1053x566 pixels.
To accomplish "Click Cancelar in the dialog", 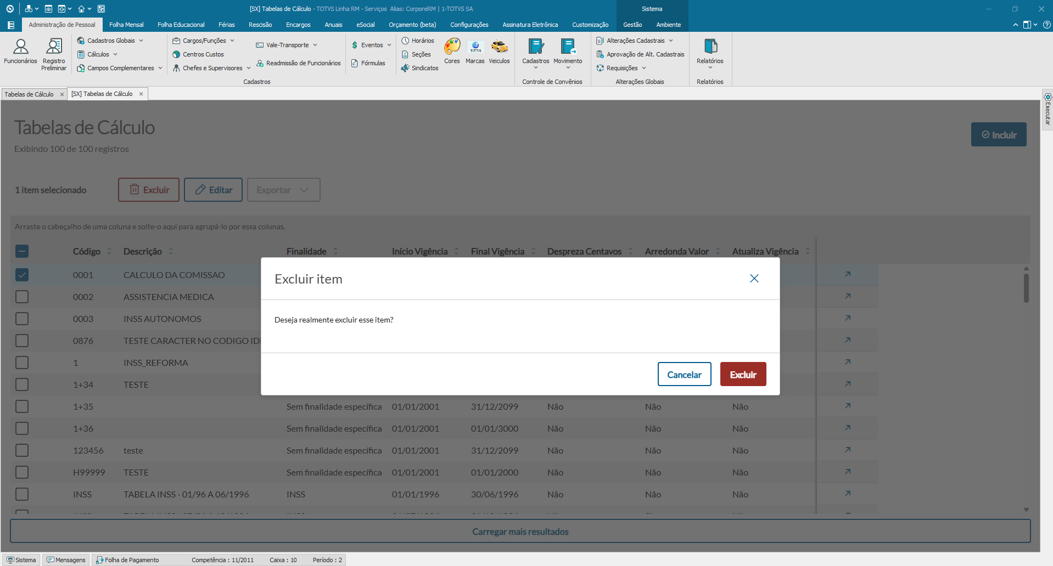I will click(685, 374).
